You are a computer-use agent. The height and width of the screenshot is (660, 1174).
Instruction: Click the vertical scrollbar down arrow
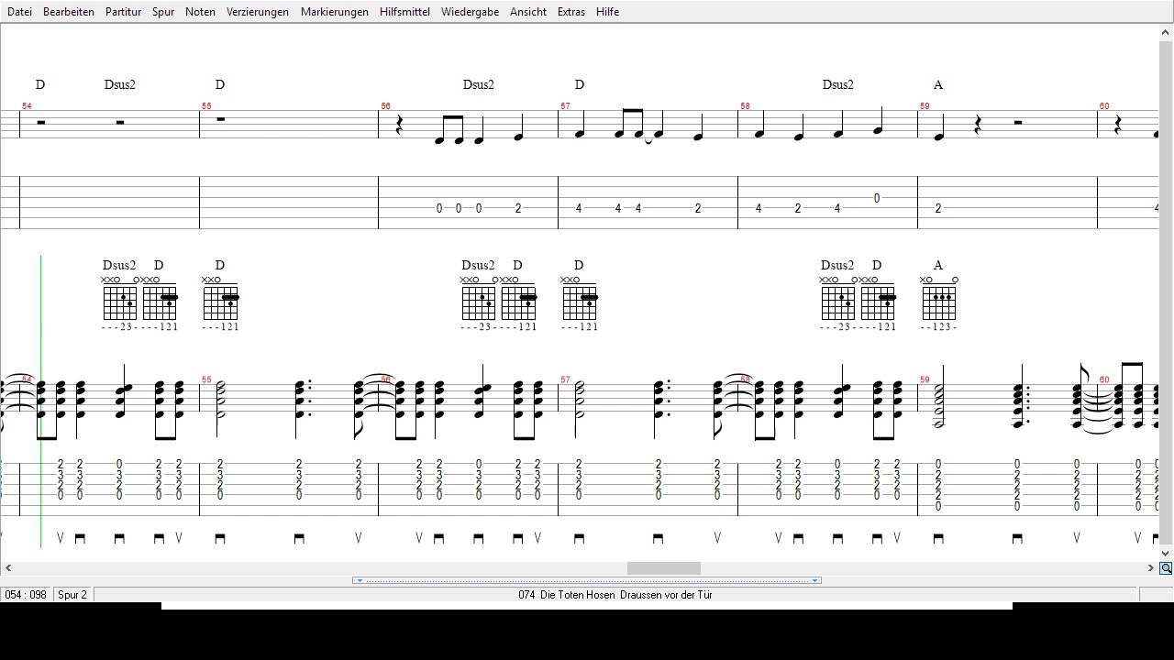(x=1166, y=554)
